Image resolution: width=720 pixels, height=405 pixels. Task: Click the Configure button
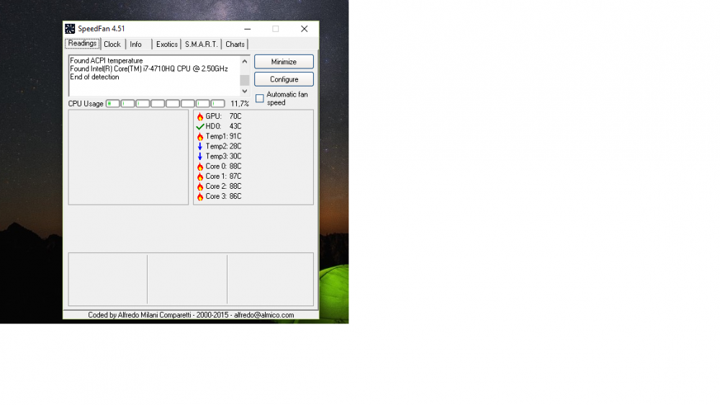pos(284,79)
